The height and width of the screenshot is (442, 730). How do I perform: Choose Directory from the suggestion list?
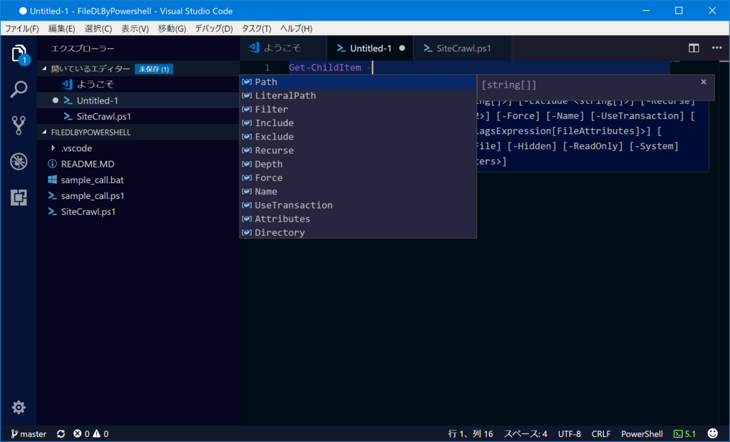click(358, 232)
